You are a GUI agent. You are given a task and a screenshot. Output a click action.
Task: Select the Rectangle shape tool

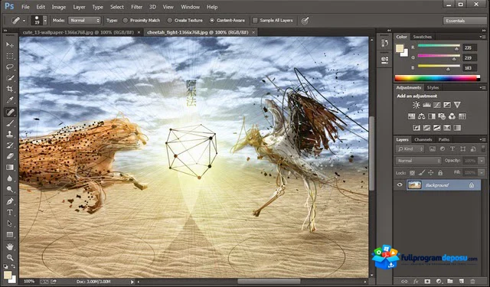tap(10, 234)
